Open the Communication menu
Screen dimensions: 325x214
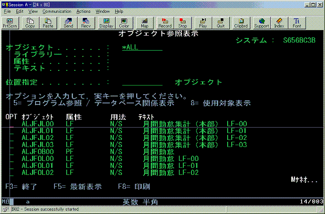57,11
